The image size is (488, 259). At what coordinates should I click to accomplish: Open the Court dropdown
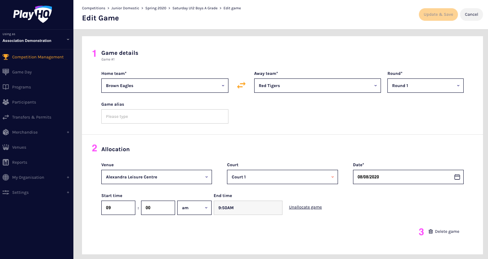(282, 177)
